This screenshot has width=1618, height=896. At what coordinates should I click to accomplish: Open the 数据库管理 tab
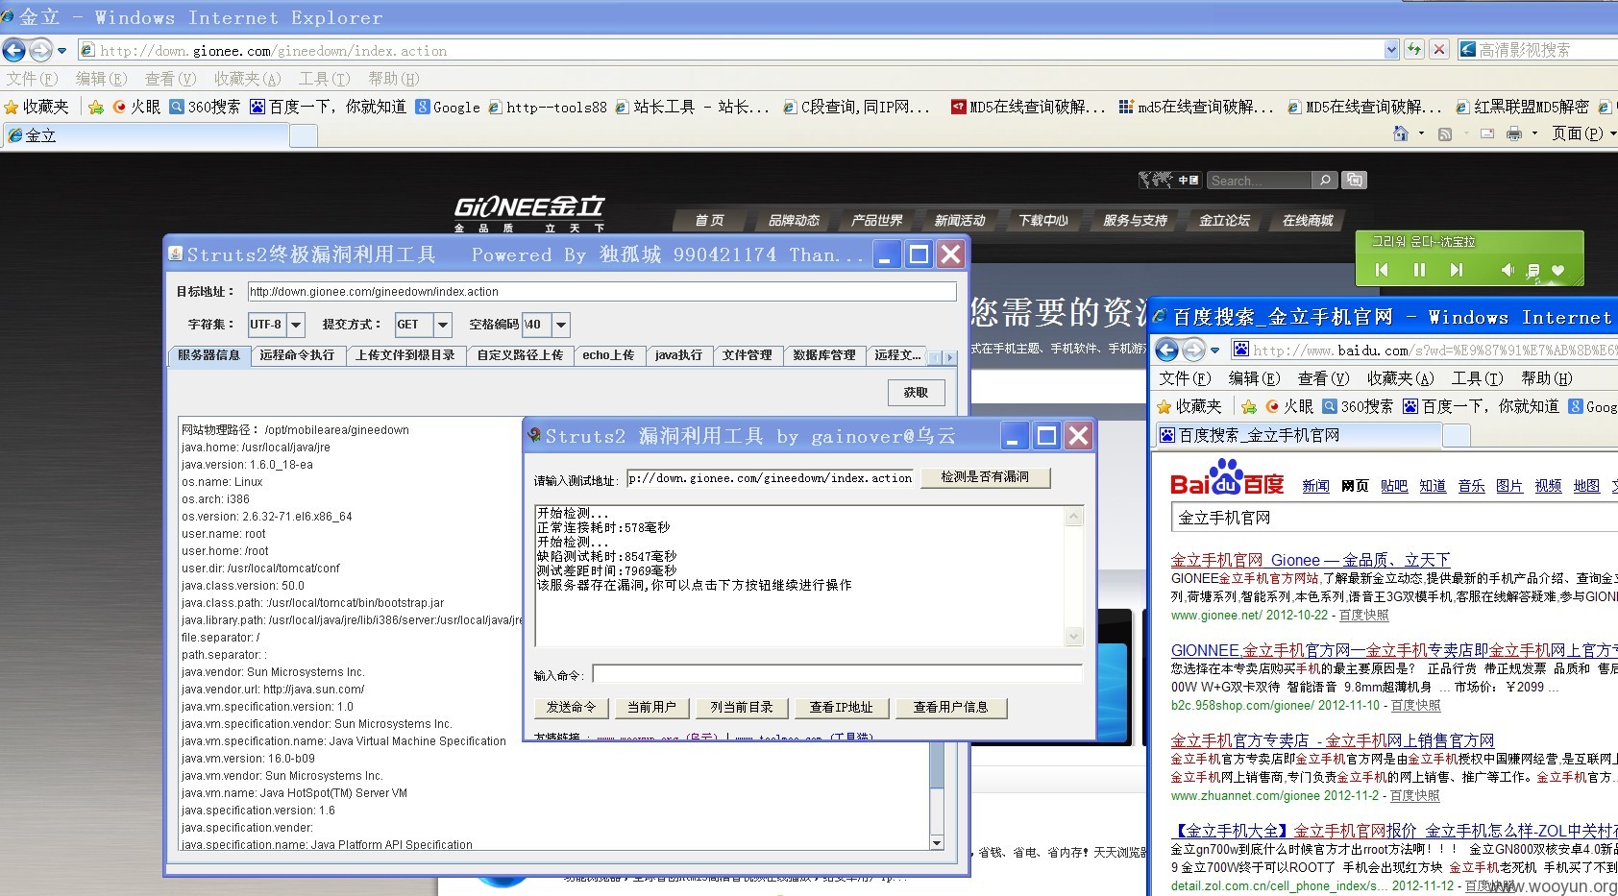[x=824, y=355]
